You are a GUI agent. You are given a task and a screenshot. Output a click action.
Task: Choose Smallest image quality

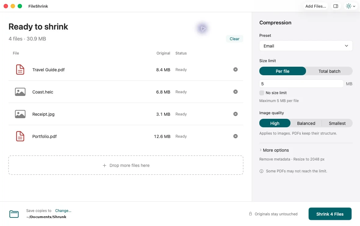point(337,123)
